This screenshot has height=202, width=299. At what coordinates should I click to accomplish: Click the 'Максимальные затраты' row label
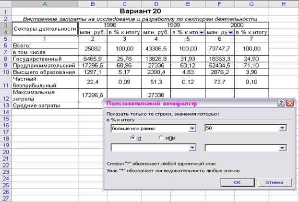coord(45,95)
